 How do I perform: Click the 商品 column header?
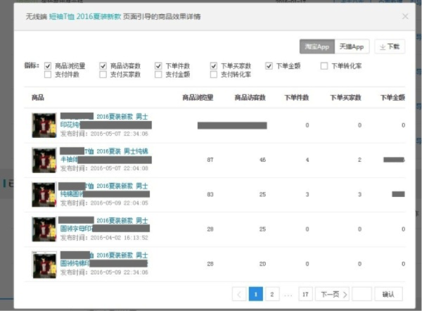pyautogui.click(x=38, y=98)
